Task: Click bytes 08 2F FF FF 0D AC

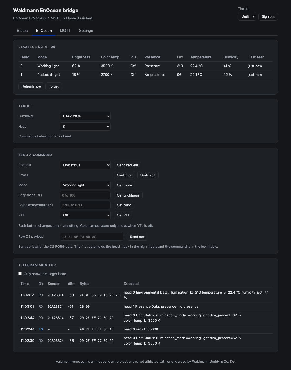Action: coord(97,329)
